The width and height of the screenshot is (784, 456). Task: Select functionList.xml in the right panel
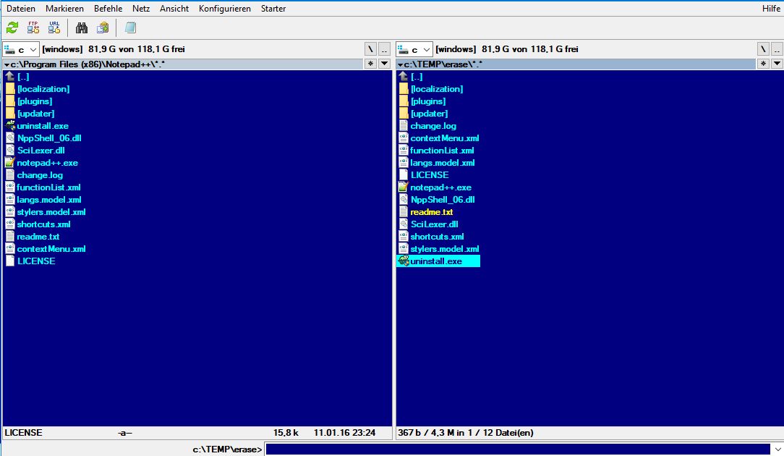coord(442,151)
